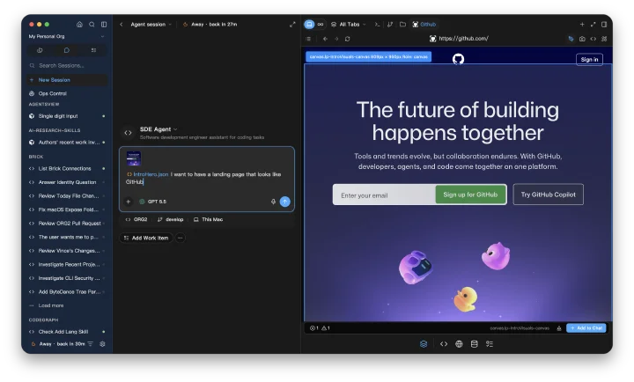Viewport: 634px width, 382px height.
Task: Send the message with the blue arrow
Action: point(285,202)
